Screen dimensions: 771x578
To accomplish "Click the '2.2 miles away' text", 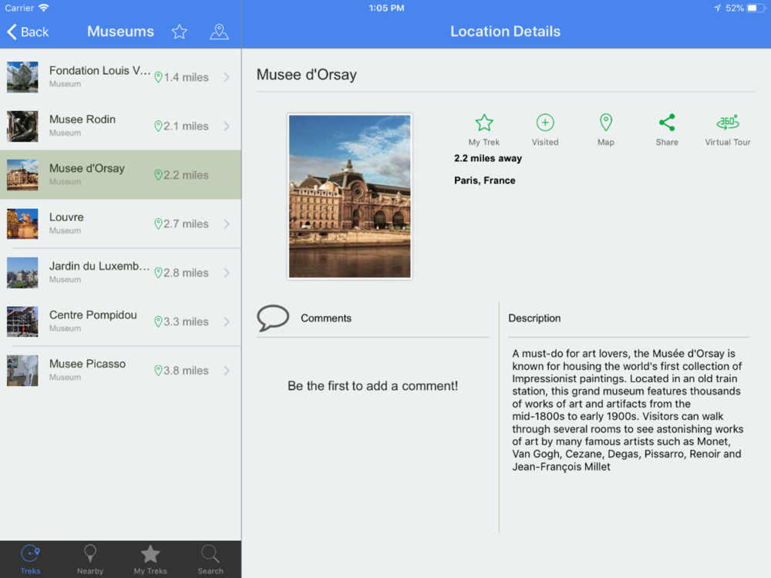I will 488,158.
